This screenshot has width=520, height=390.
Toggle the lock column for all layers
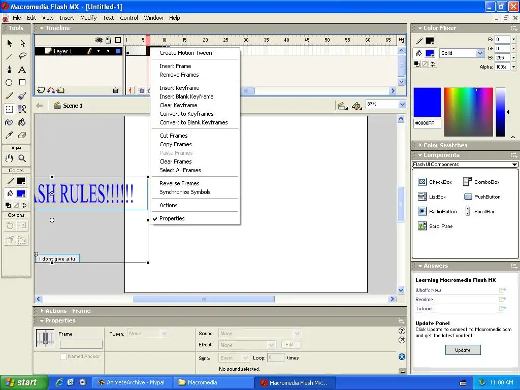(109, 40)
